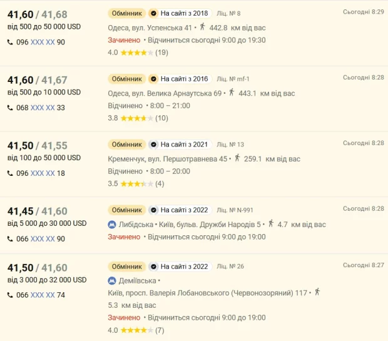This screenshot has height=341, width=388.
Task: Click phone icon beside 096 XXX XX 90
Action: tap(10, 43)
